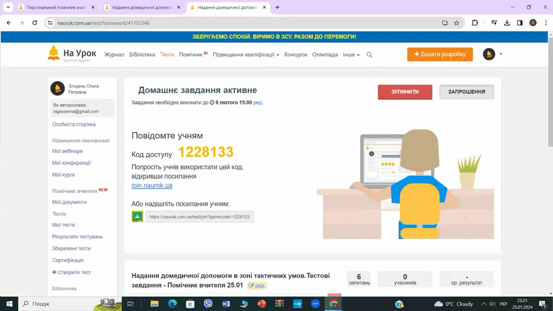Image resolution: width=553 pixels, height=311 pixels.
Task: Click the На Урок bell logo
Action: coord(54,53)
